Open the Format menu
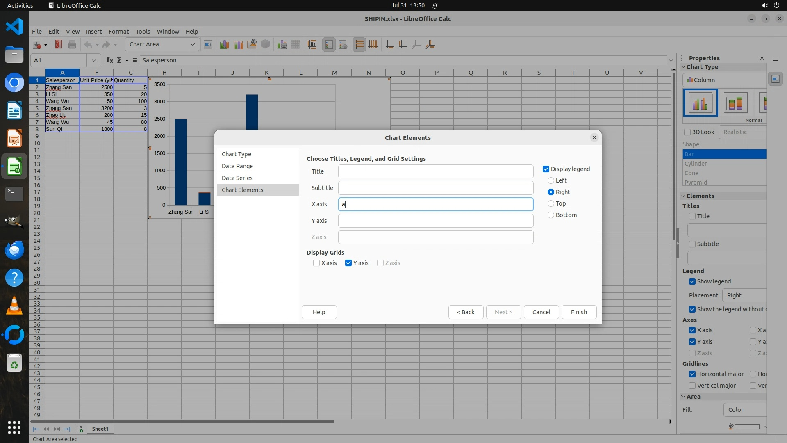This screenshot has width=787, height=443. coord(118,31)
